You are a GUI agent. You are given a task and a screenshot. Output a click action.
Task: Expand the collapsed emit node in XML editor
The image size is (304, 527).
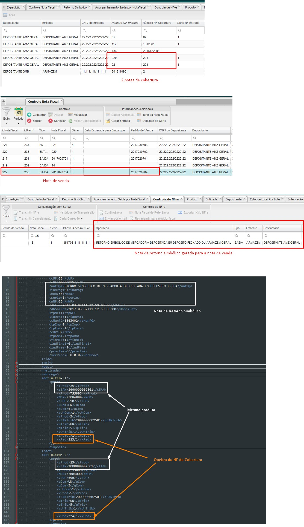pyautogui.click(x=17, y=363)
